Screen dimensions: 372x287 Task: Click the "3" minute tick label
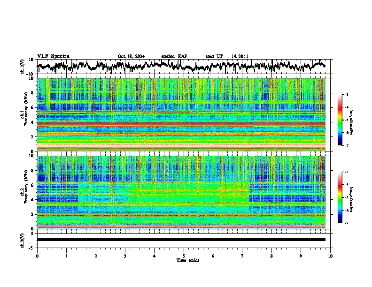125,256
